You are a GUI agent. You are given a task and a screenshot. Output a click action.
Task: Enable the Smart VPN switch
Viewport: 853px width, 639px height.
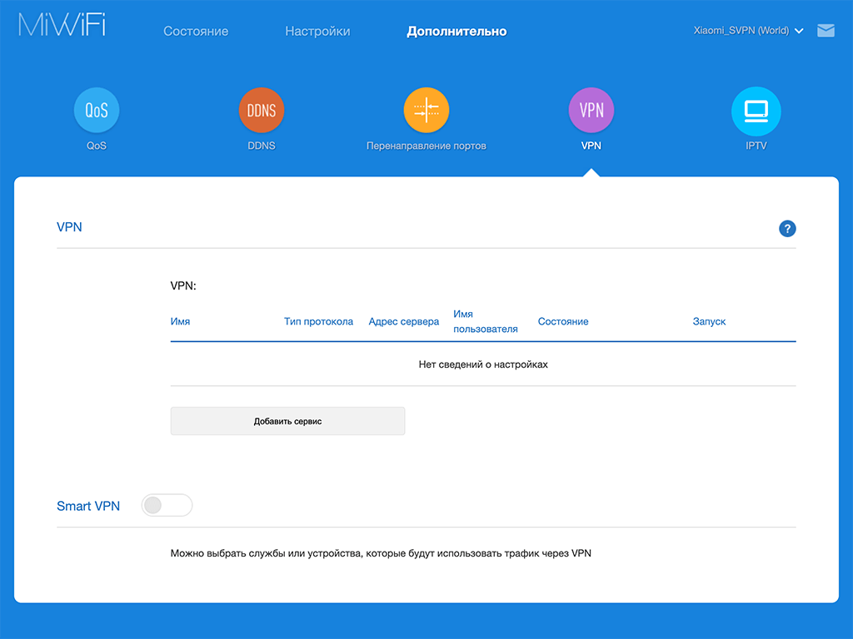(x=167, y=505)
